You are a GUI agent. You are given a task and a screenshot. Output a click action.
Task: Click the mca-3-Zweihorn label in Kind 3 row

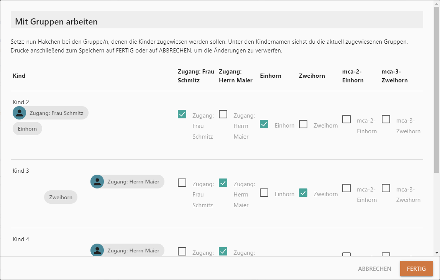point(408,195)
